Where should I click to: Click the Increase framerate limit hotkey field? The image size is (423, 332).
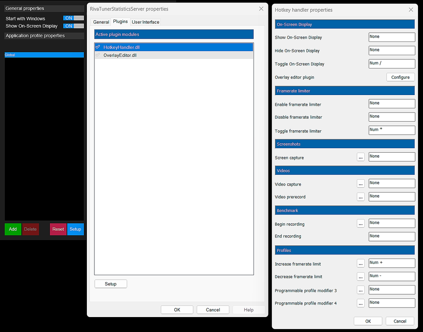[x=392, y=263]
